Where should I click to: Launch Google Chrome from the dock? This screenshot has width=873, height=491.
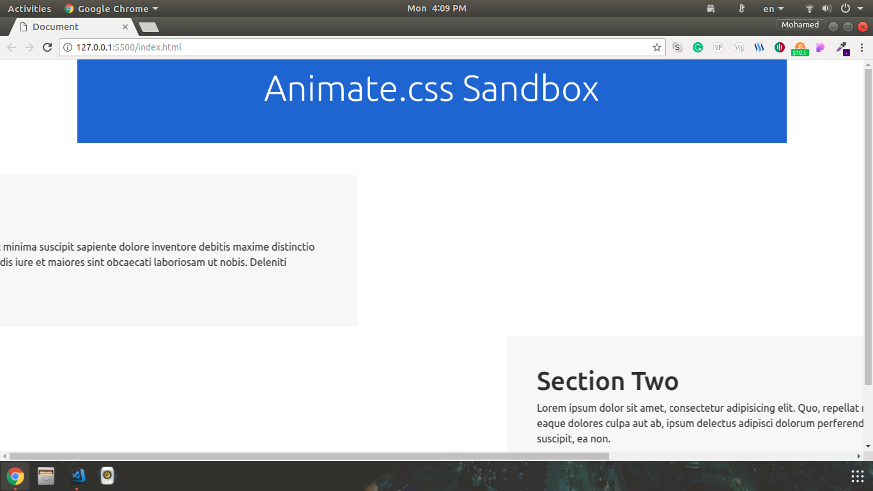click(x=15, y=476)
